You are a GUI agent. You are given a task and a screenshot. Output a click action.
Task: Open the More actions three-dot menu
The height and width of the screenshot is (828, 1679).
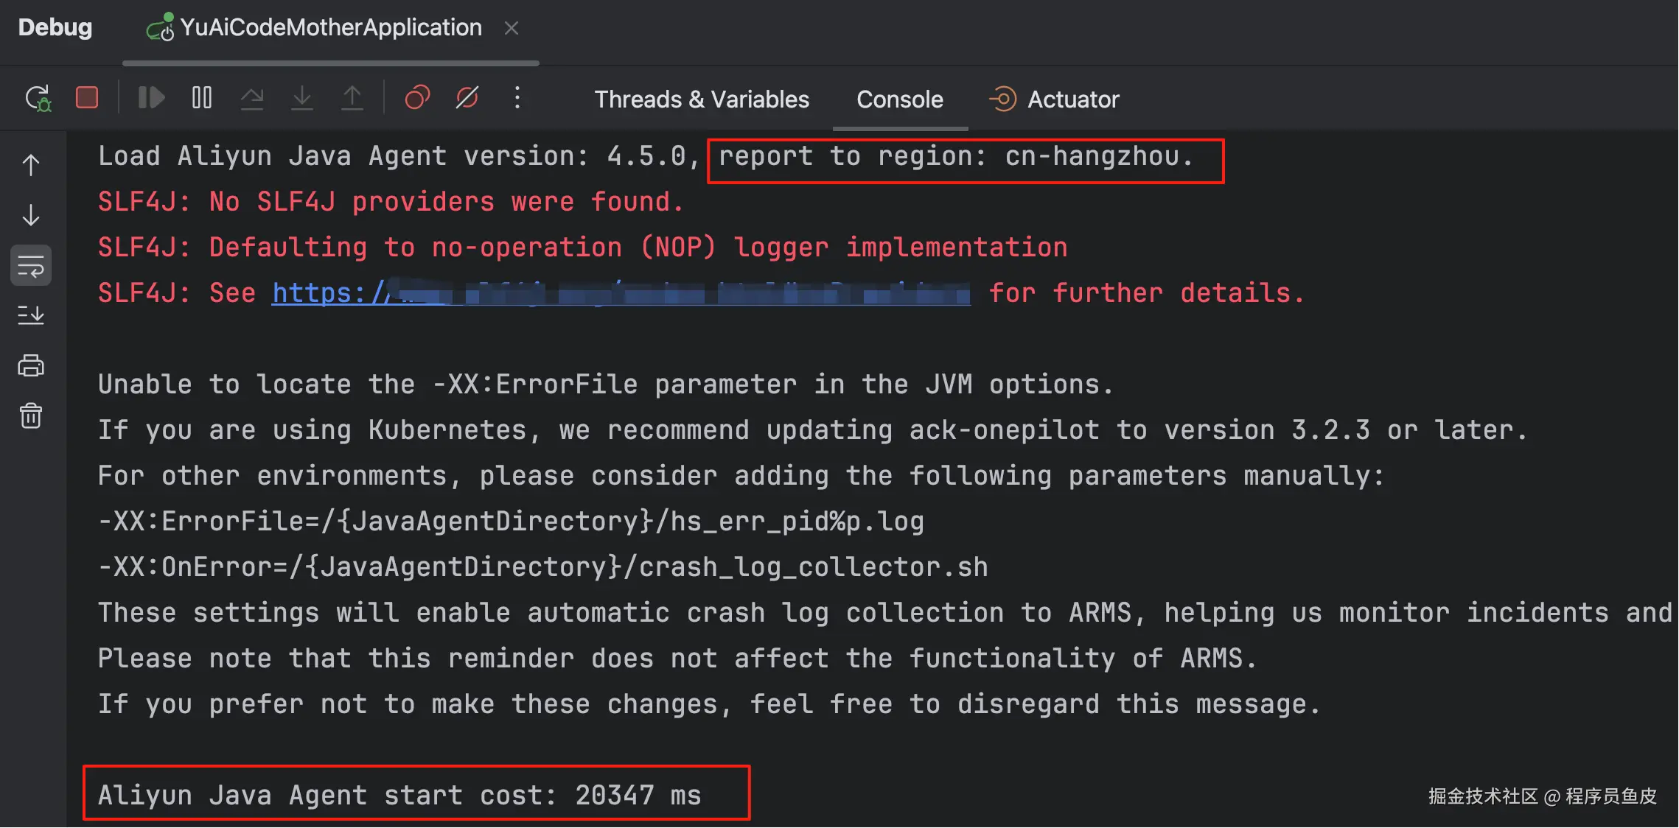point(517,98)
